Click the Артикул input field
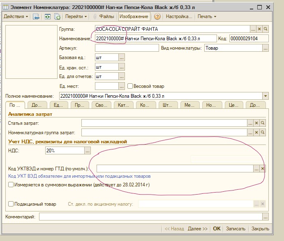The width and height of the screenshot is (284, 241). pyautogui.click(x=127, y=48)
